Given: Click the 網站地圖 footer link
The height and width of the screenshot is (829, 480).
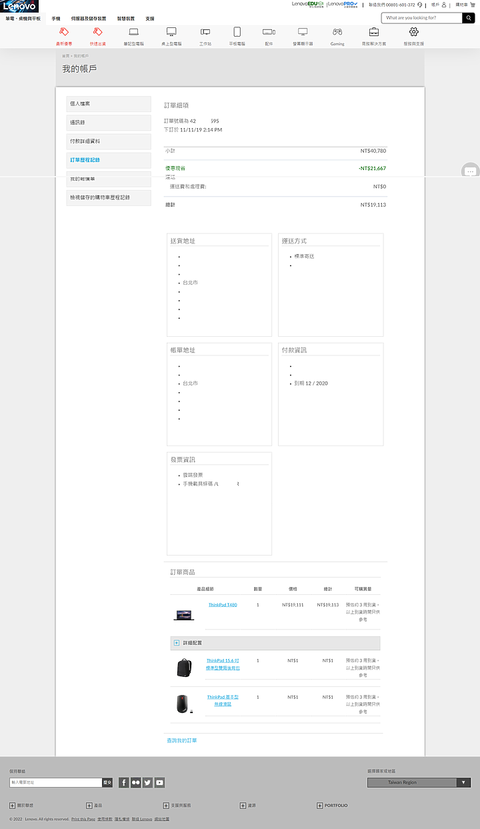Looking at the screenshot, I should pos(162,819).
